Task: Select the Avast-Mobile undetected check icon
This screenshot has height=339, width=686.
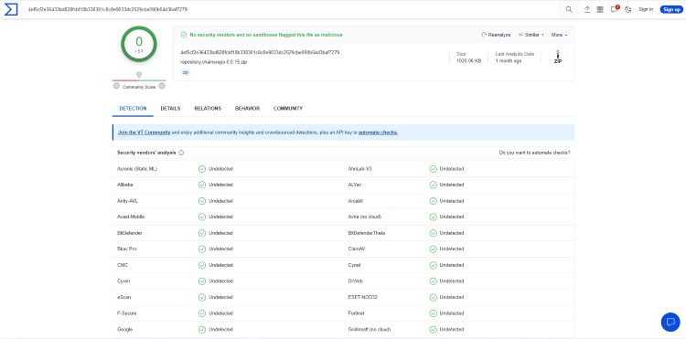Action: point(202,217)
